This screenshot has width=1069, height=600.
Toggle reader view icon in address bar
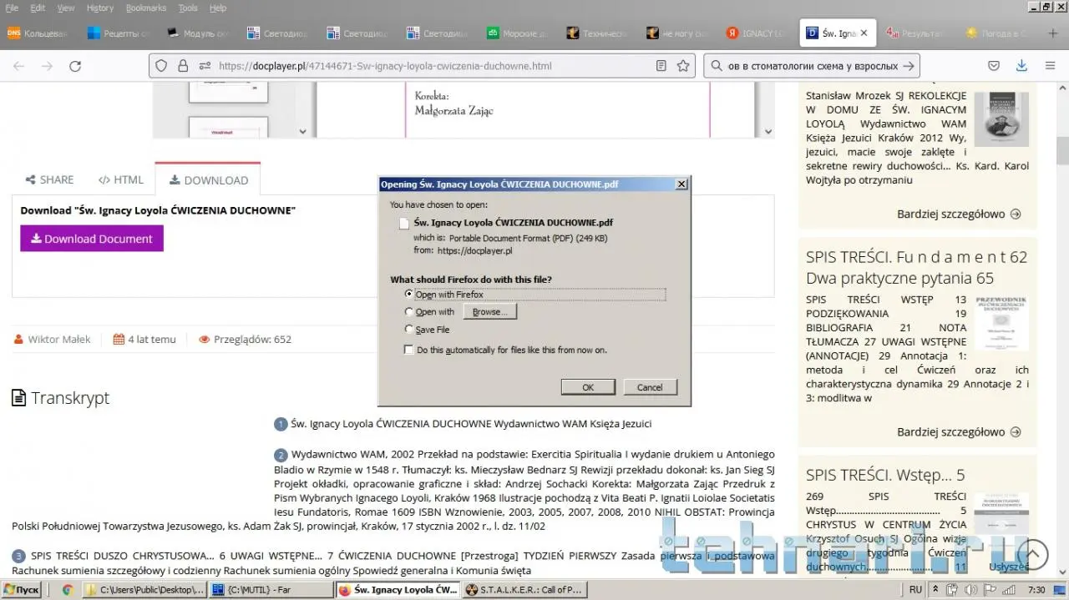(661, 66)
